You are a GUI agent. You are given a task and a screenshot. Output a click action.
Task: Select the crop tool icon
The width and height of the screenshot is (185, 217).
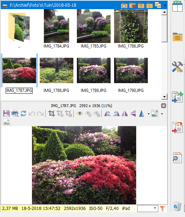pyautogui.click(x=52, y=113)
